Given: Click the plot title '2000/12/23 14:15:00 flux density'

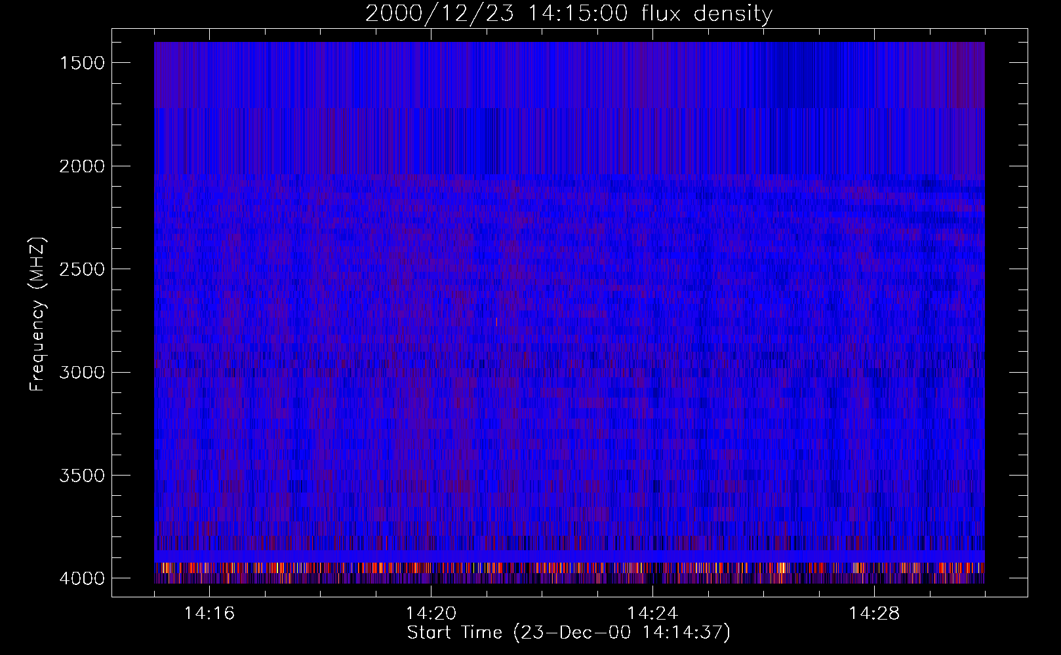Looking at the screenshot, I should click(x=569, y=14).
